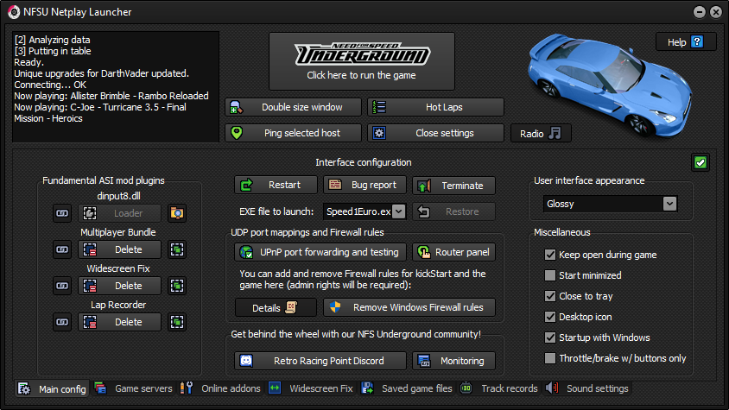Click the Terminate button
The height and width of the screenshot is (410, 729).
coord(453,186)
